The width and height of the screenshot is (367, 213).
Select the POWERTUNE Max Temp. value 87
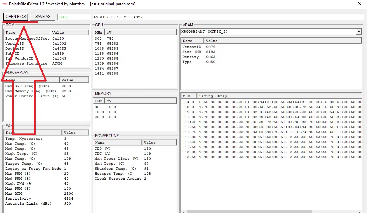point(146,164)
